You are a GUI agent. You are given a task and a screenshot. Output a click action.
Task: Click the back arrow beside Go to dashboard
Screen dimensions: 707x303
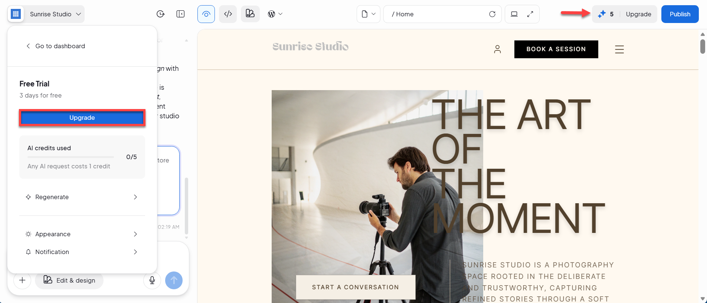(x=28, y=46)
